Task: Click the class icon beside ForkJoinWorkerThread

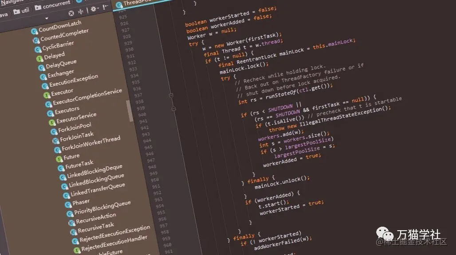Action: point(57,150)
